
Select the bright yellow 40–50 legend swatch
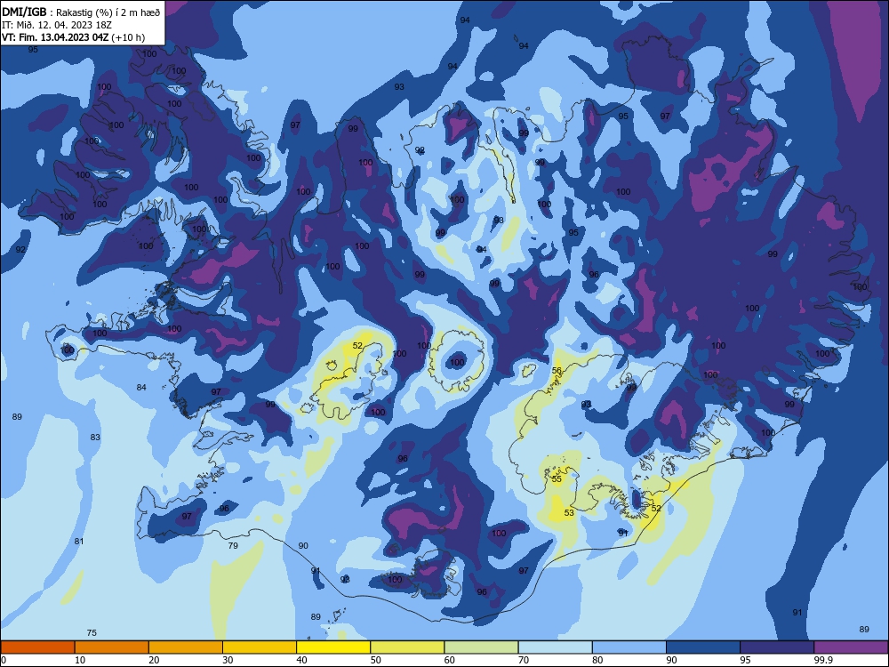pos(333,647)
